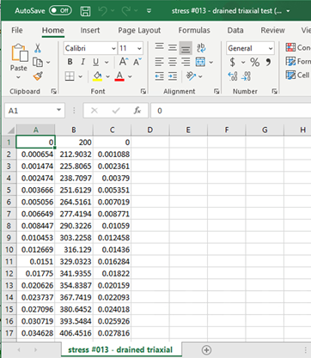311x358 pixels.
Task: Expand Borders options dropdown arrow
Action: [81, 76]
